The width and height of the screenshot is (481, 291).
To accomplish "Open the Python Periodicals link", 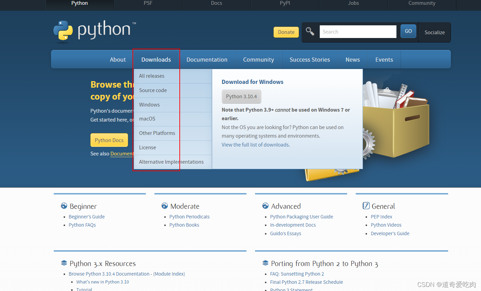I will [189, 217].
